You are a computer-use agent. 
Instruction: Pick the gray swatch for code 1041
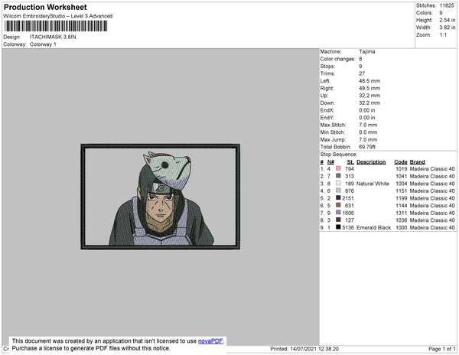pyautogui.click(x=338, y=176)
